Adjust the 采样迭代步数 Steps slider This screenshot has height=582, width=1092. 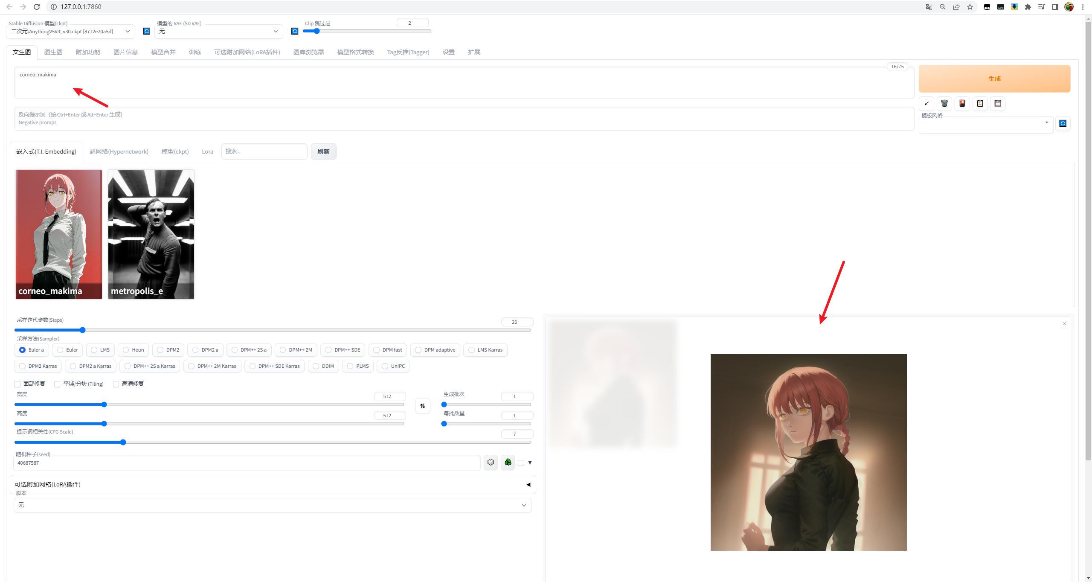point(273,330)
